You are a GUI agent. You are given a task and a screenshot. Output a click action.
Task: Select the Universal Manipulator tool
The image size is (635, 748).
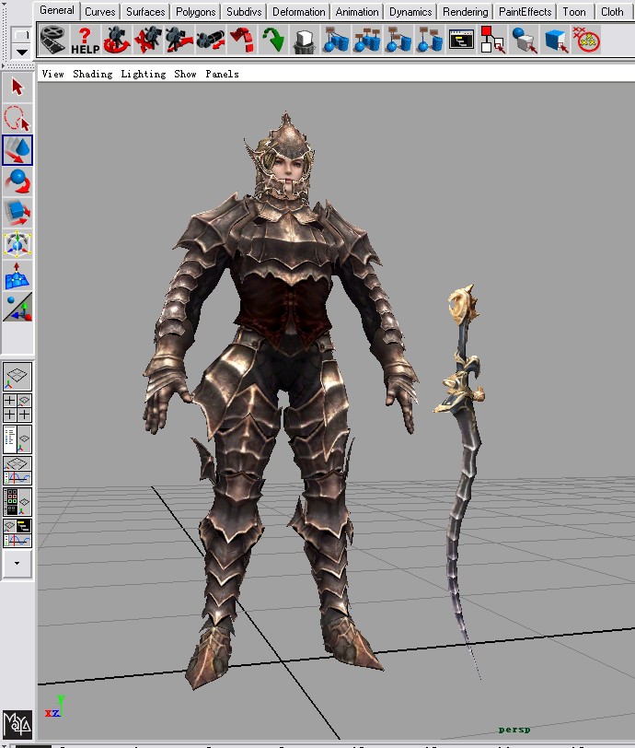point(17,244)
